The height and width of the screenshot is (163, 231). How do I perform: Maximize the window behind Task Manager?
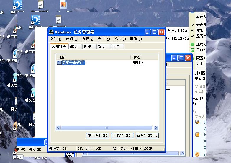pyautogui.click(x=181, y=58)
